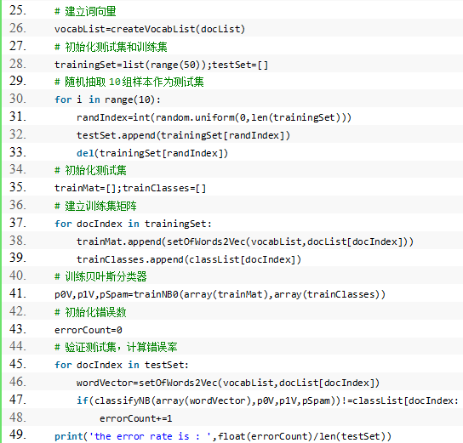Click "print('the error rate is : '..." line
This screenshot has width=463, height=443.
[223, 436]
